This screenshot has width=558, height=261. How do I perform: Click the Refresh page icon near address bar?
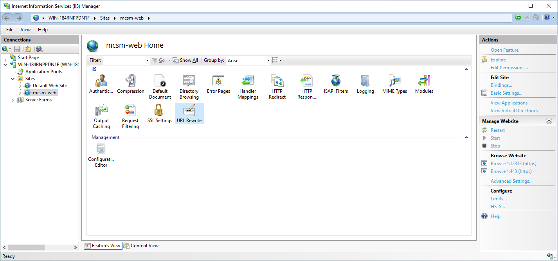tap(518, 18)
